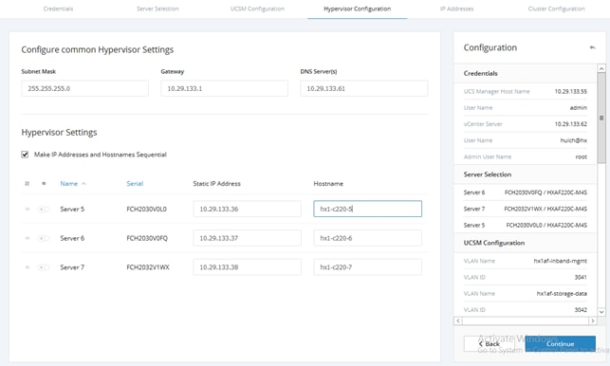Open the IP Addresses tab
The width and height of the screenshot is (610, 366).
456,9
